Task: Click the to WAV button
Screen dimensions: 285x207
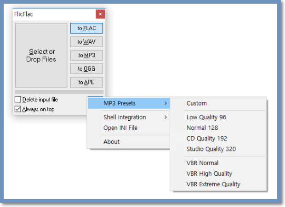Action: click(x=86, y=42)
